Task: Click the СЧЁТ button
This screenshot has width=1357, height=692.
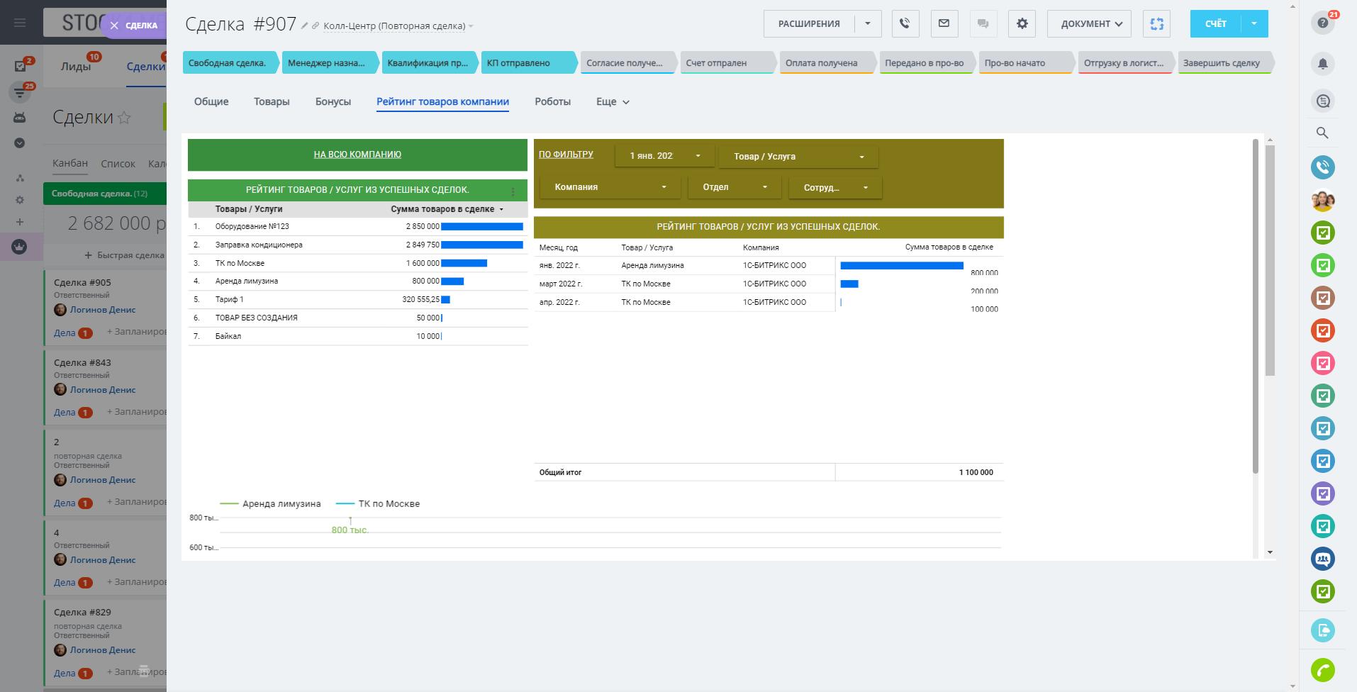Action: [1215, 23]
